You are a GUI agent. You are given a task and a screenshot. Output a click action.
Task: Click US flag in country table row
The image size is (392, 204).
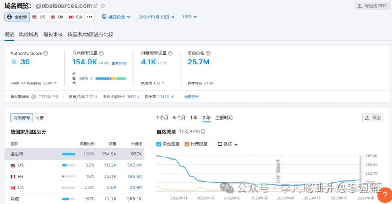(13, 165)
